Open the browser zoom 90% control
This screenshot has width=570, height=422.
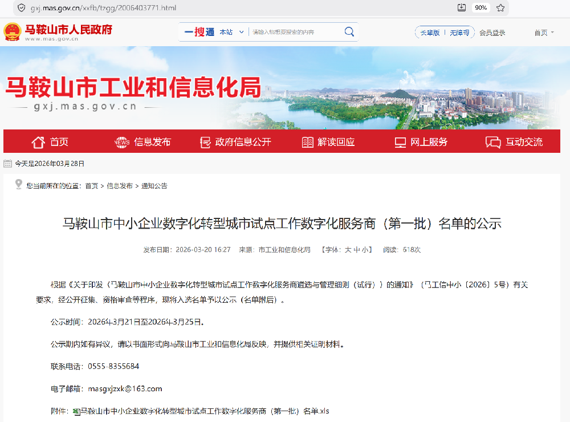[x=482, y=8]
